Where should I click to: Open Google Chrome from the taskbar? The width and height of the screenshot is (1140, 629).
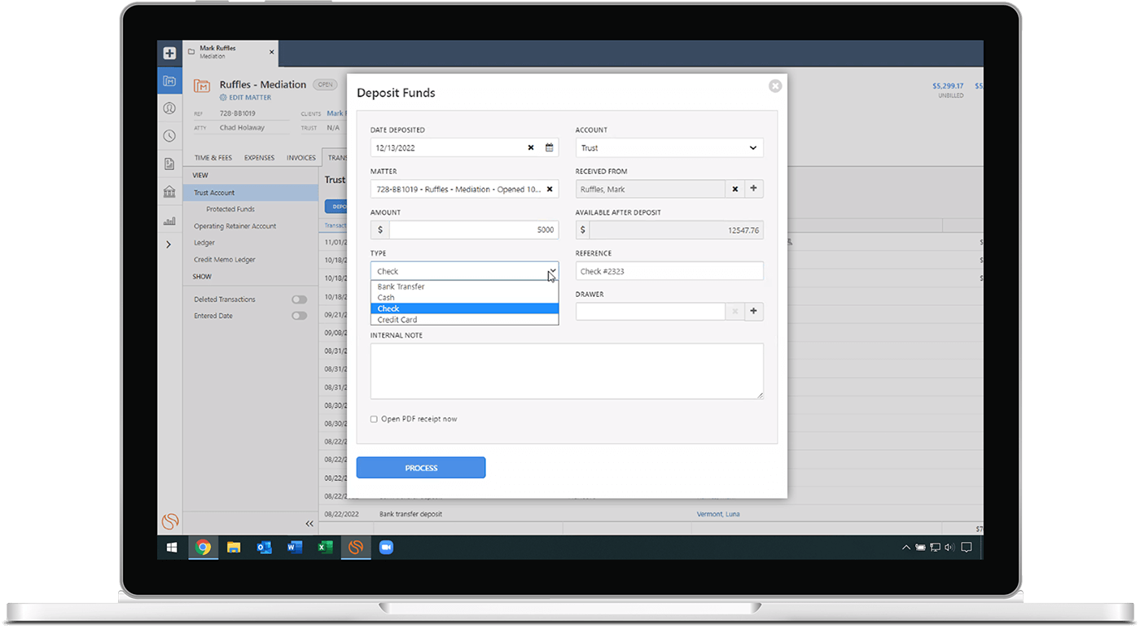pos(203,548)
